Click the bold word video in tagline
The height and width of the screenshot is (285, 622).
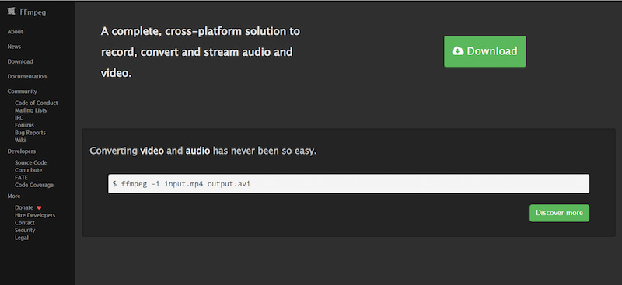[152, 151]
